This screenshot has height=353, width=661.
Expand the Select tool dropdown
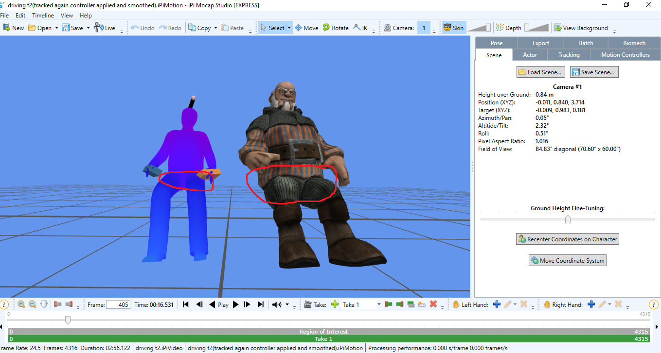click(289, 28)
